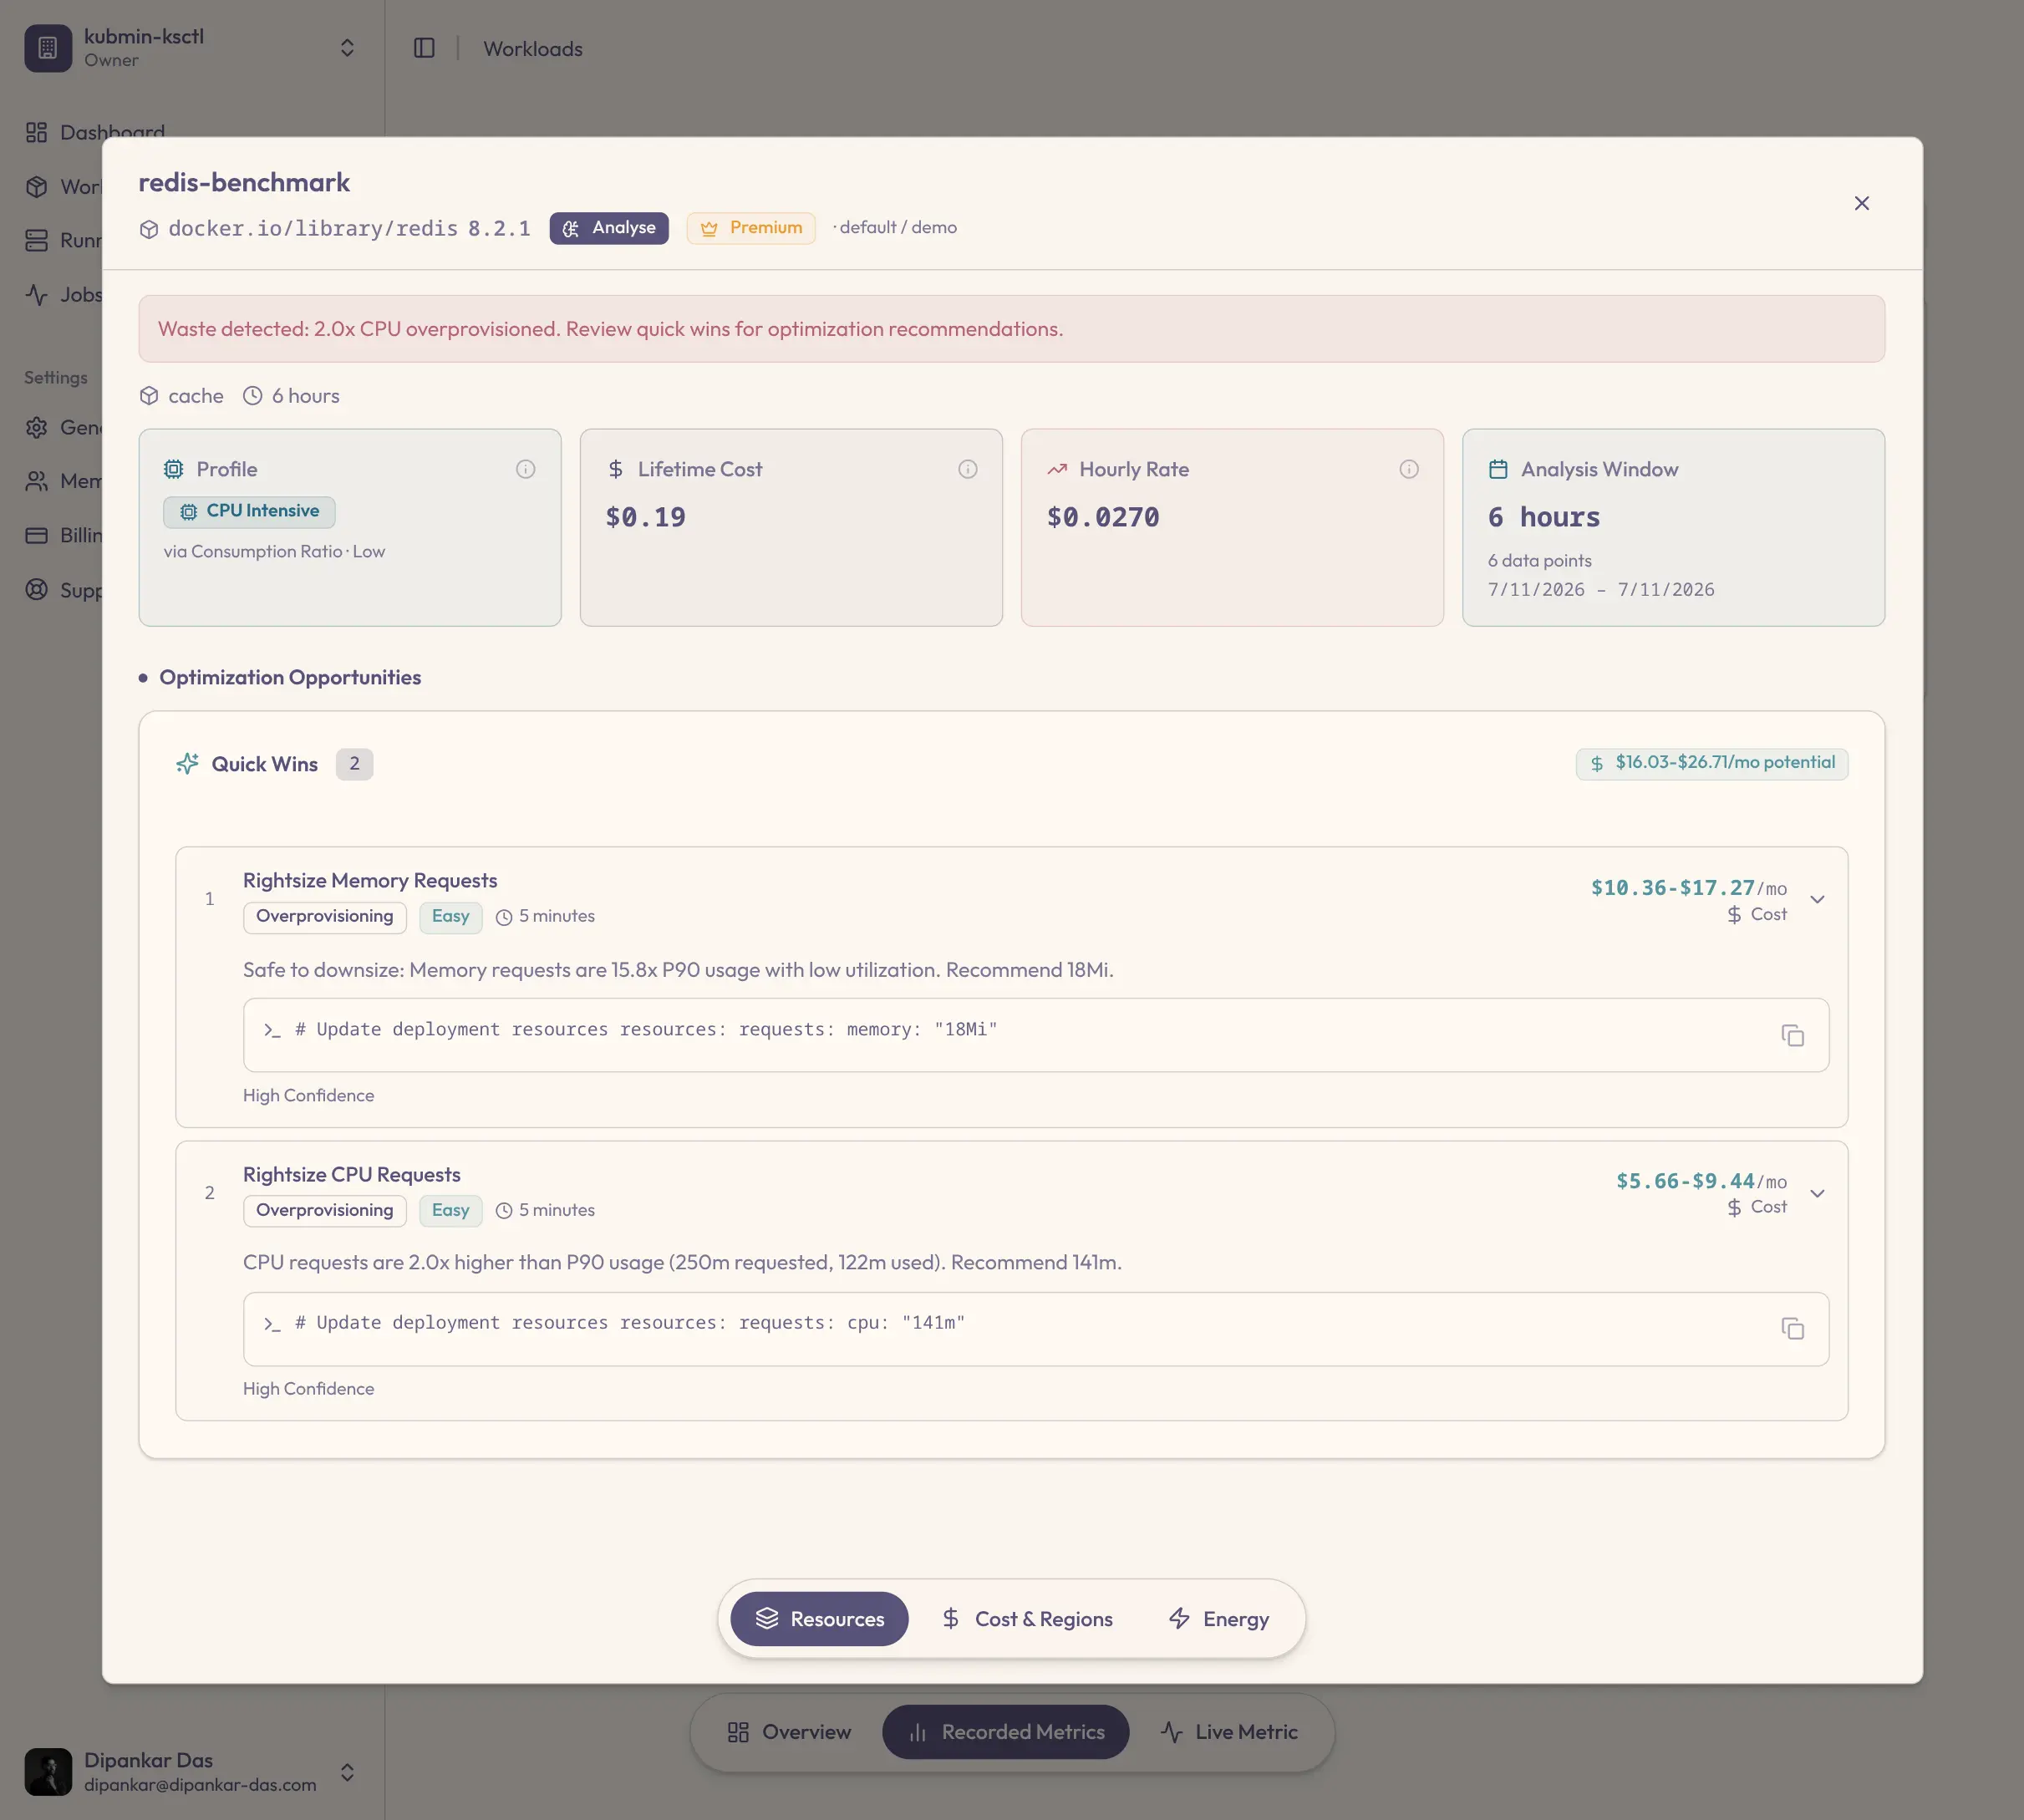
Task: Click Overprovisioning tag on Memory Requests
Action: point(324,917)
